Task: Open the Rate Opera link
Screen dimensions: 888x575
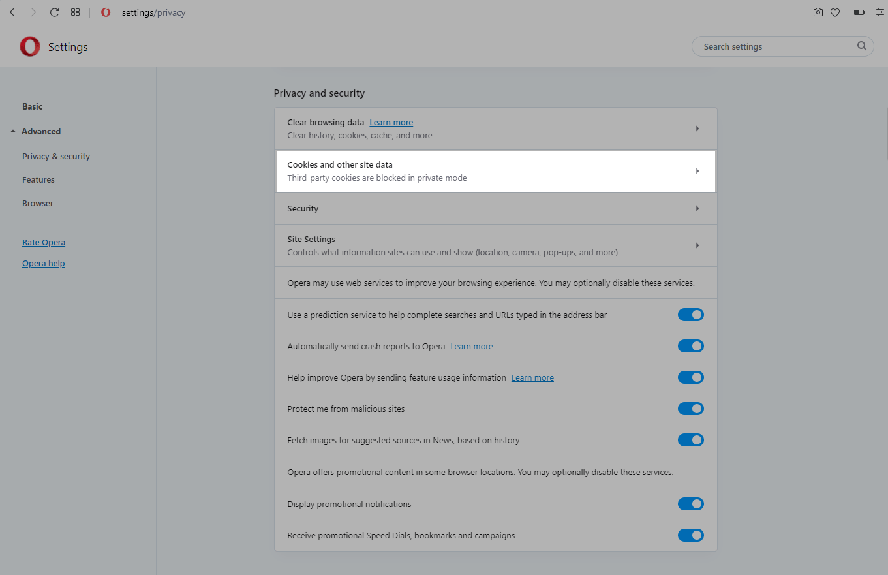Action: pos(44,242)
